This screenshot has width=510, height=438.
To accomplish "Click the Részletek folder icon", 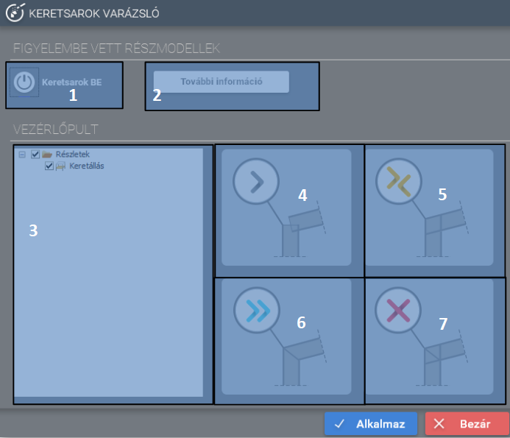I will click(x=47, y=155).
